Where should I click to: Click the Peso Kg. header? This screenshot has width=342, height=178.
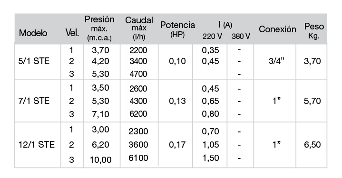[314, 31]
